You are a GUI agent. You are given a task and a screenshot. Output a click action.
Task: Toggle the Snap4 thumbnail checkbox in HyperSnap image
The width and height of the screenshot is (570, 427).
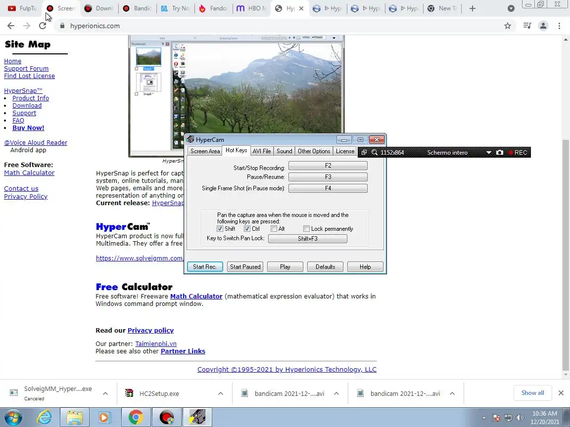point(137,69)
